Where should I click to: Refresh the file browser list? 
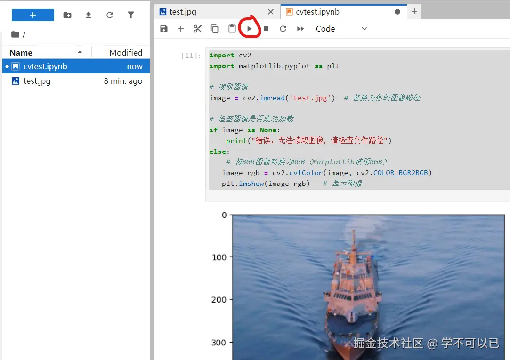coord(110,15)
